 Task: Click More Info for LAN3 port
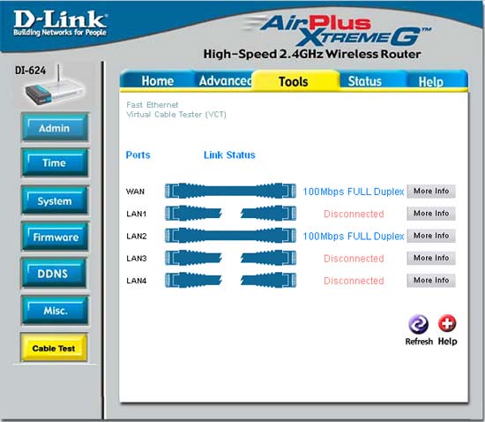(x=431, y=258)
